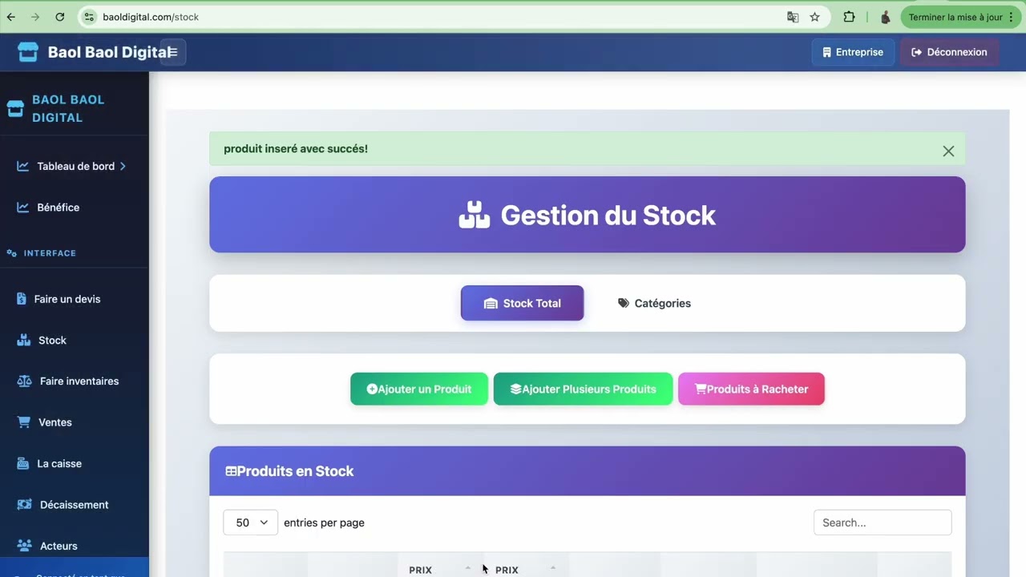Open Décaissement in sidebar
The height and width of the screenshot is (577, 1026).
tap(74, 505)
